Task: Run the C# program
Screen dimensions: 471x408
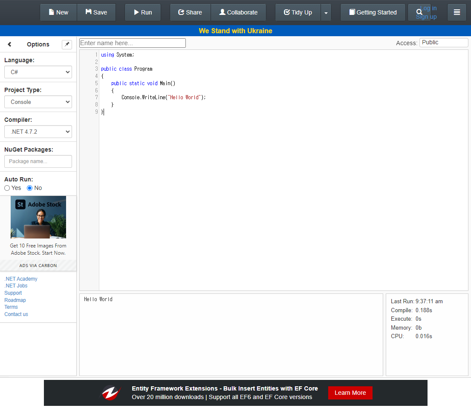Action: coord(143,12)
